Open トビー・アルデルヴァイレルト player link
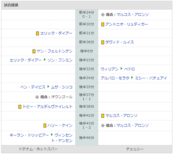 [x=48, y=107]
